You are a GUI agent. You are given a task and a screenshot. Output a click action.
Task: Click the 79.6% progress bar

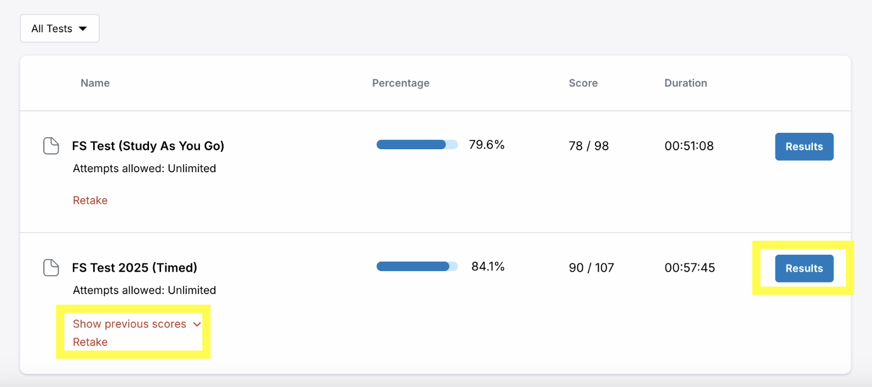417,145
